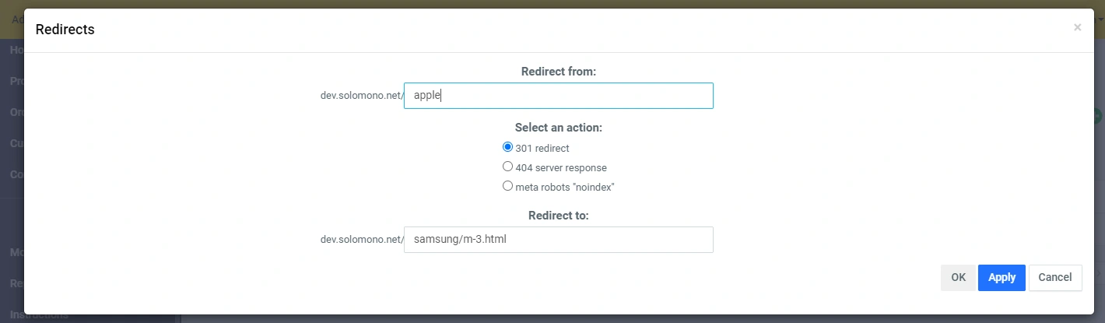Cancel the redirect dialog
The height and width of the screenshot is (323, 1105).
pyautogui.click(x=1054, y=278)
